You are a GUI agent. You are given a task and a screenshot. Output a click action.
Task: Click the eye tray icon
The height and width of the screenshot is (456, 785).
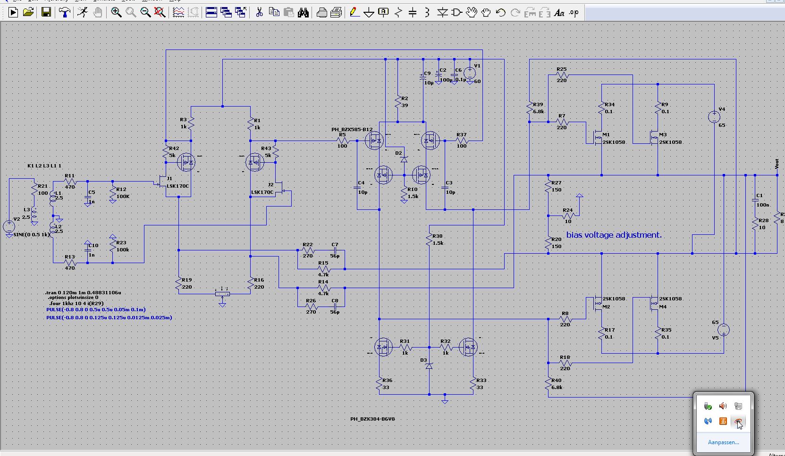pyautogui.click(x=738, y=421)
